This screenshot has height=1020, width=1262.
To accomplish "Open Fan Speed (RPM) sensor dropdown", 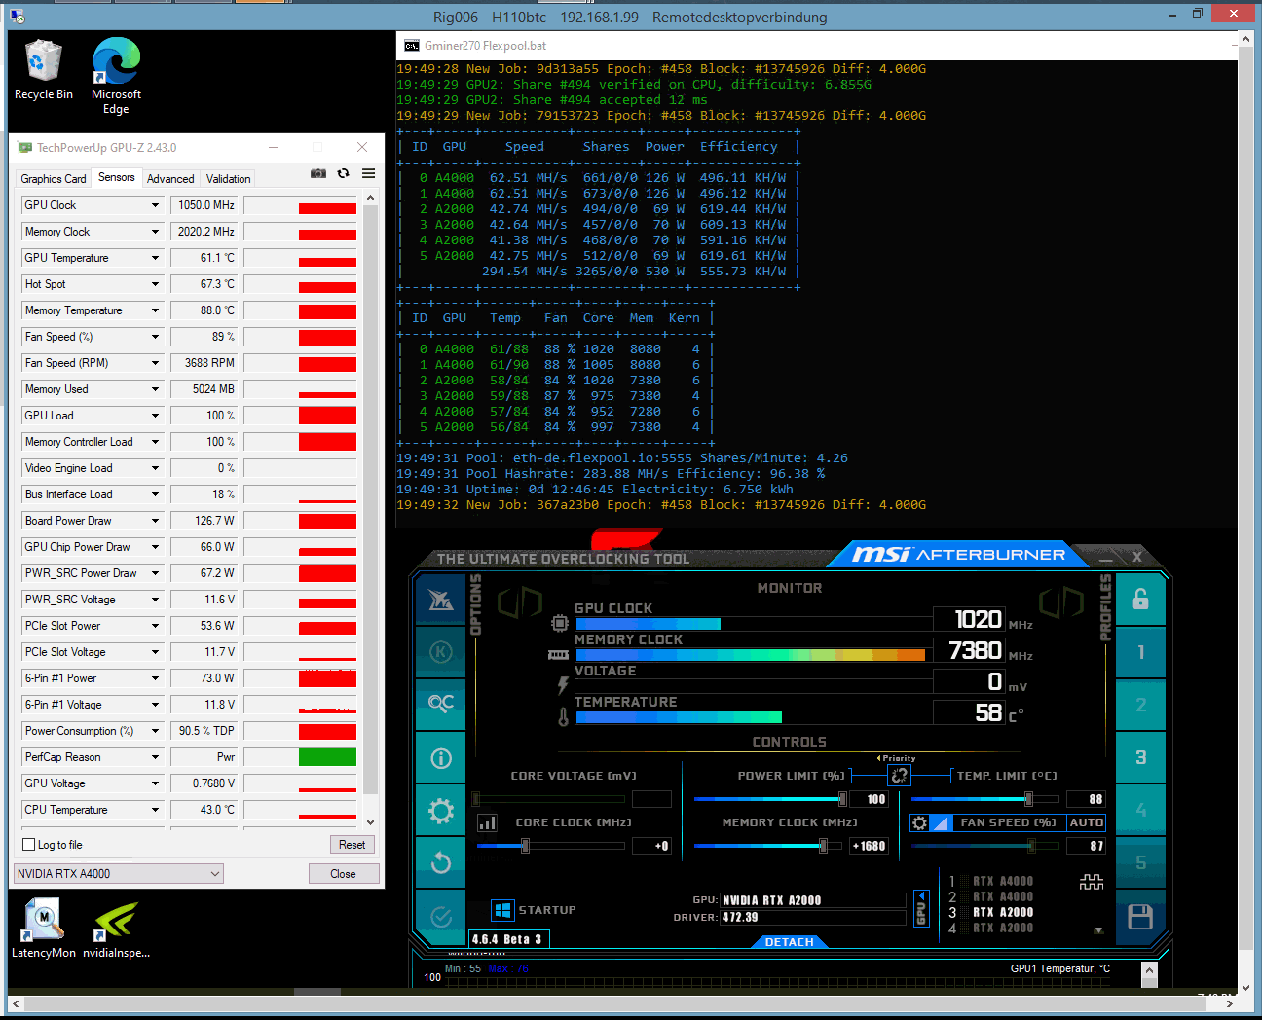I will click(x=155, y=363).
